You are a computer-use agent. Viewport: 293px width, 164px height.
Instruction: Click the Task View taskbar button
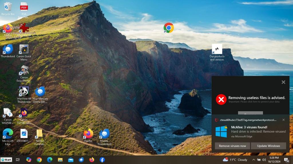pos(18,160)
